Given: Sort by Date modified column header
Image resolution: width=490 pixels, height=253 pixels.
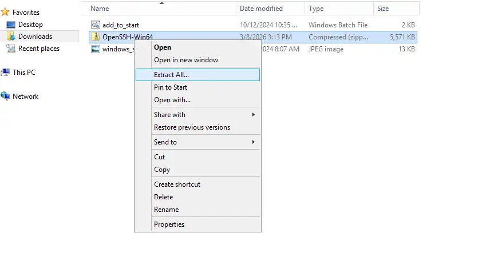Looking at the screenshot, I should pyautogui.click(x=261, y=9).
